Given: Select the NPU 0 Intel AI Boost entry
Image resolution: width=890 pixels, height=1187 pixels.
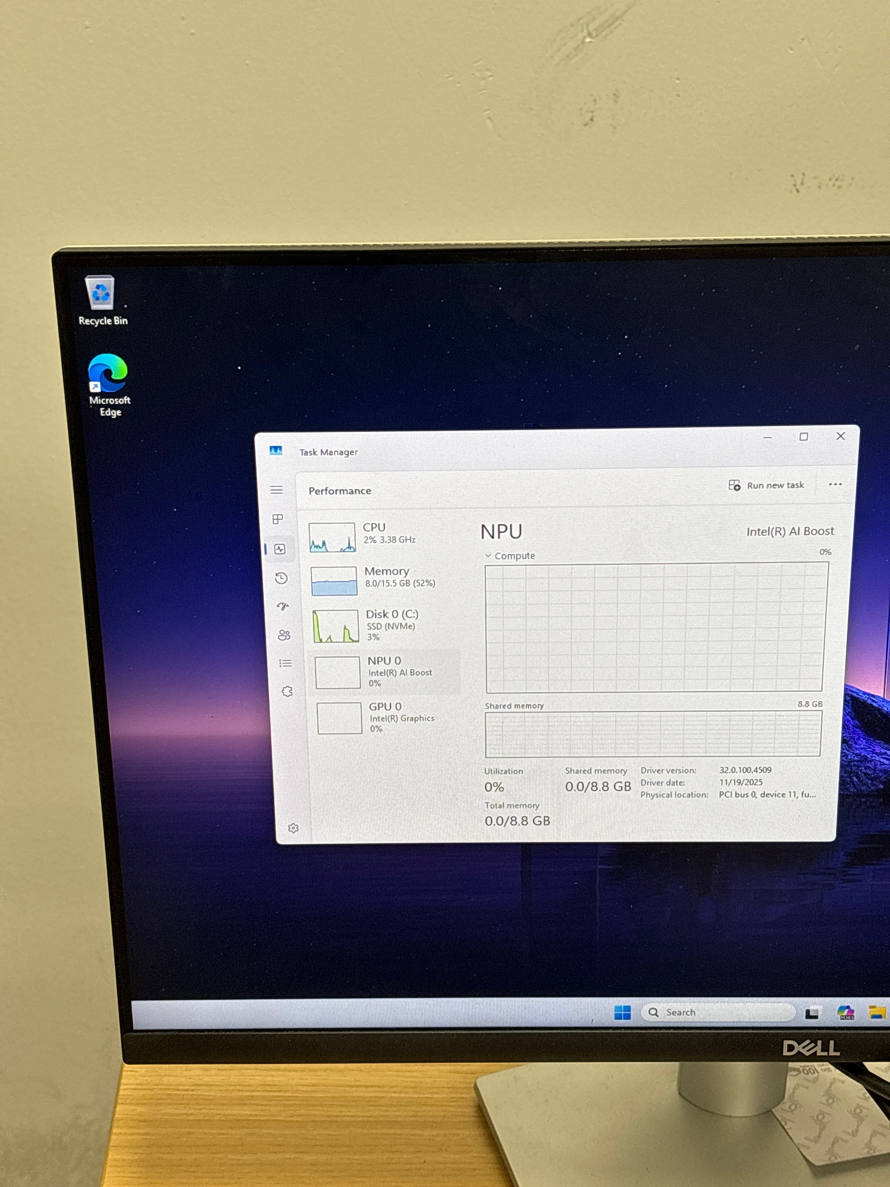Looking at the screenshot, I should [x=385, y=672].
